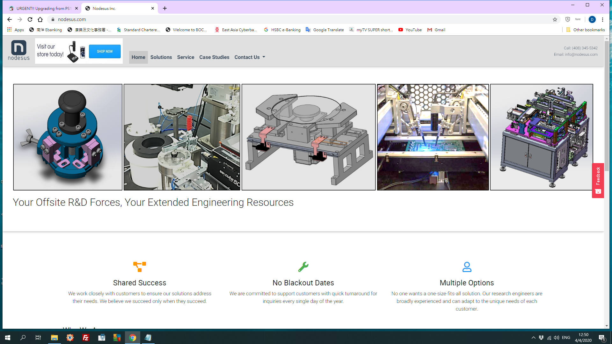The image size is (612, 344).
Task: Open Other bookmarks folder
Action: [x=585, y=30]
